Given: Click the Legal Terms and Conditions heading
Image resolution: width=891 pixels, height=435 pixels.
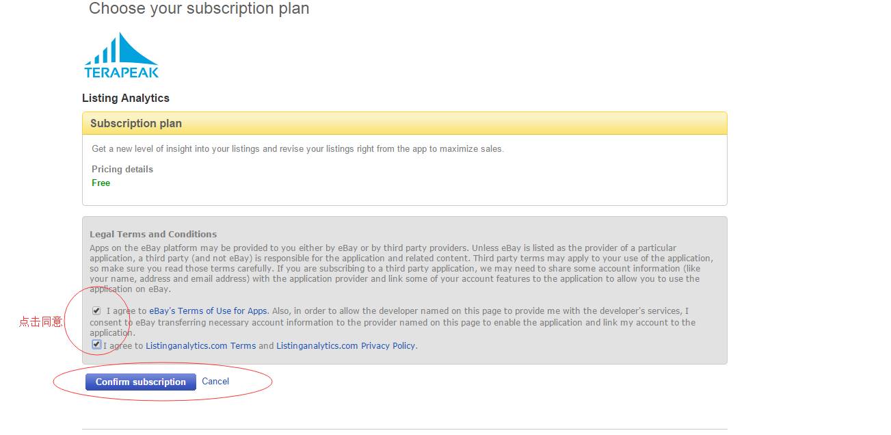Looking at the screenshot, I should tap(153, 234).
